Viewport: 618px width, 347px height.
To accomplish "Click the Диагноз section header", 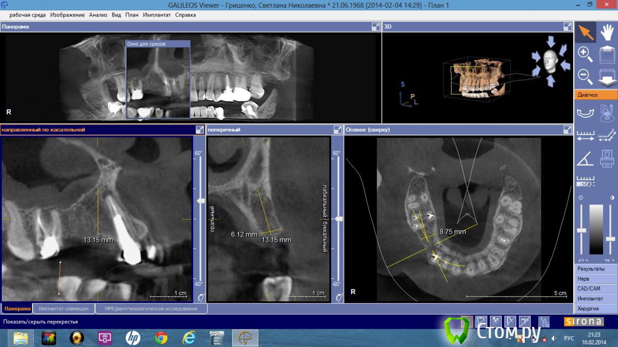I will [x=595, y=95].
